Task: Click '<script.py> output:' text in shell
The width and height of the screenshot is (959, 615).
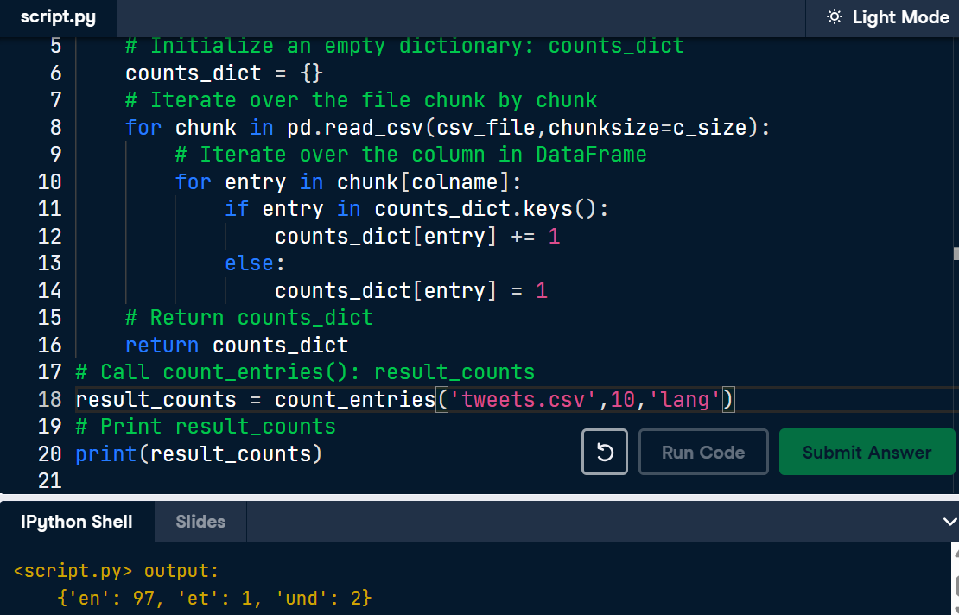Action: [x=117, y=571]
